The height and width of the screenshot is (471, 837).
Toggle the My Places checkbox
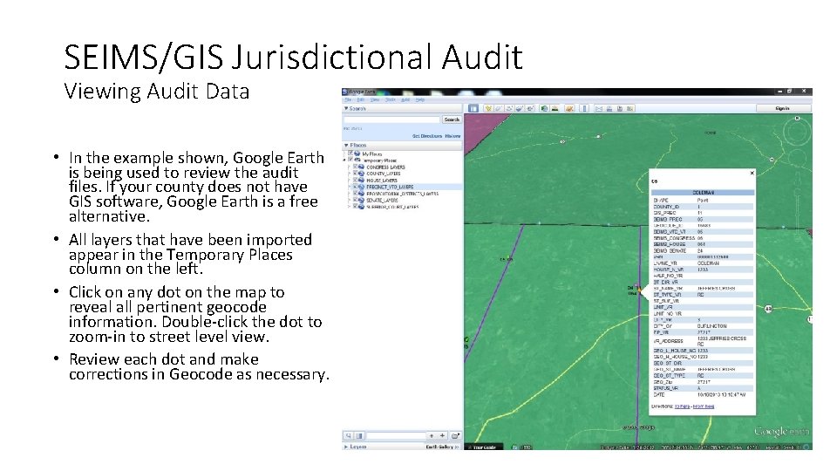pyautogui.click(x=350, y=153)
